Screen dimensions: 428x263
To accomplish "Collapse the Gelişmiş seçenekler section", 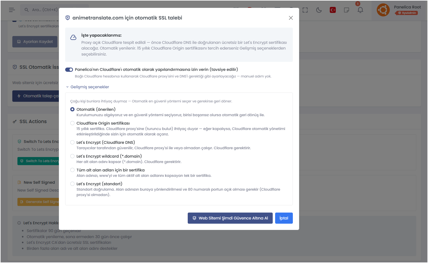I will [x=87, y=87].
